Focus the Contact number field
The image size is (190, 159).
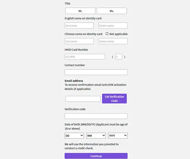point(96,72)
